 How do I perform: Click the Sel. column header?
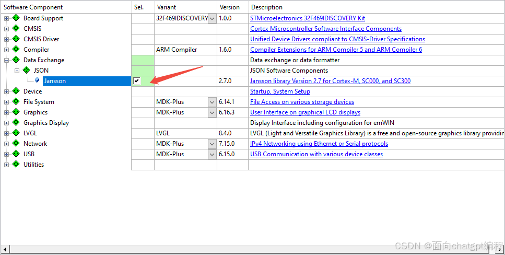point(143,7)
